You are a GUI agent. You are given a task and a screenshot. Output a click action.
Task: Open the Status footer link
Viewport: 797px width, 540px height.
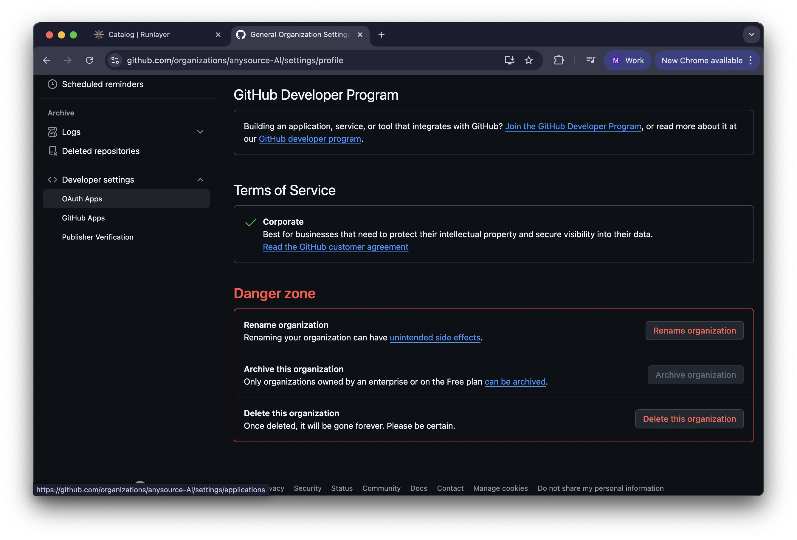tap(342, 488)
